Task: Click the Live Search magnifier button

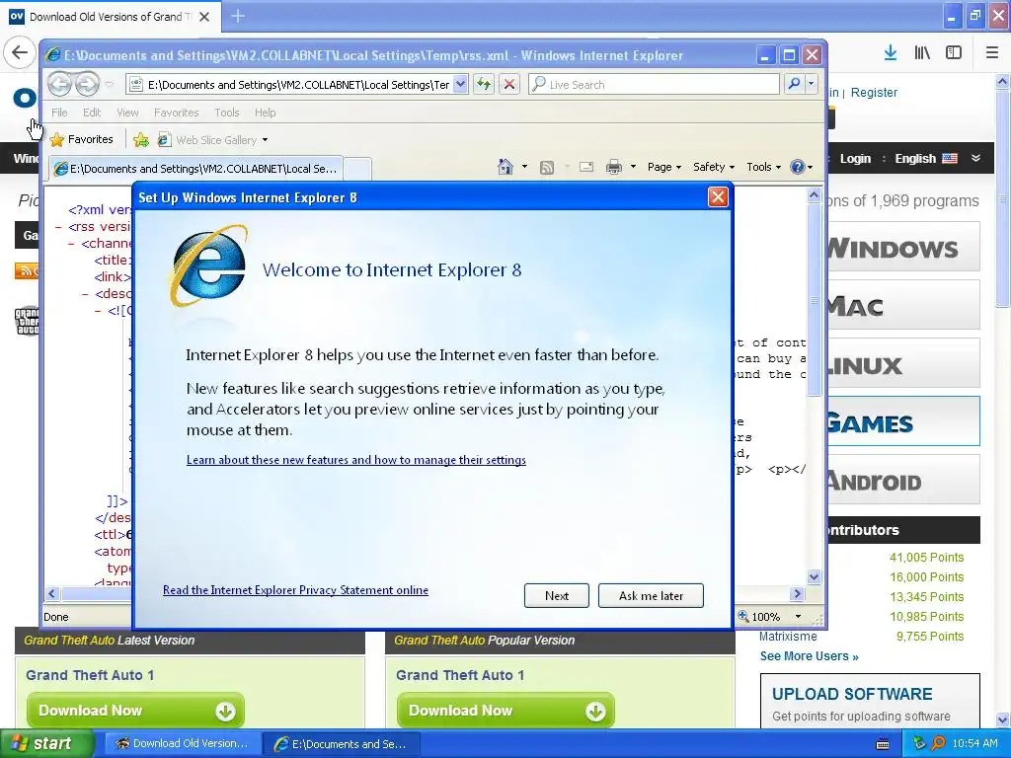Action: tap(795, 84)
